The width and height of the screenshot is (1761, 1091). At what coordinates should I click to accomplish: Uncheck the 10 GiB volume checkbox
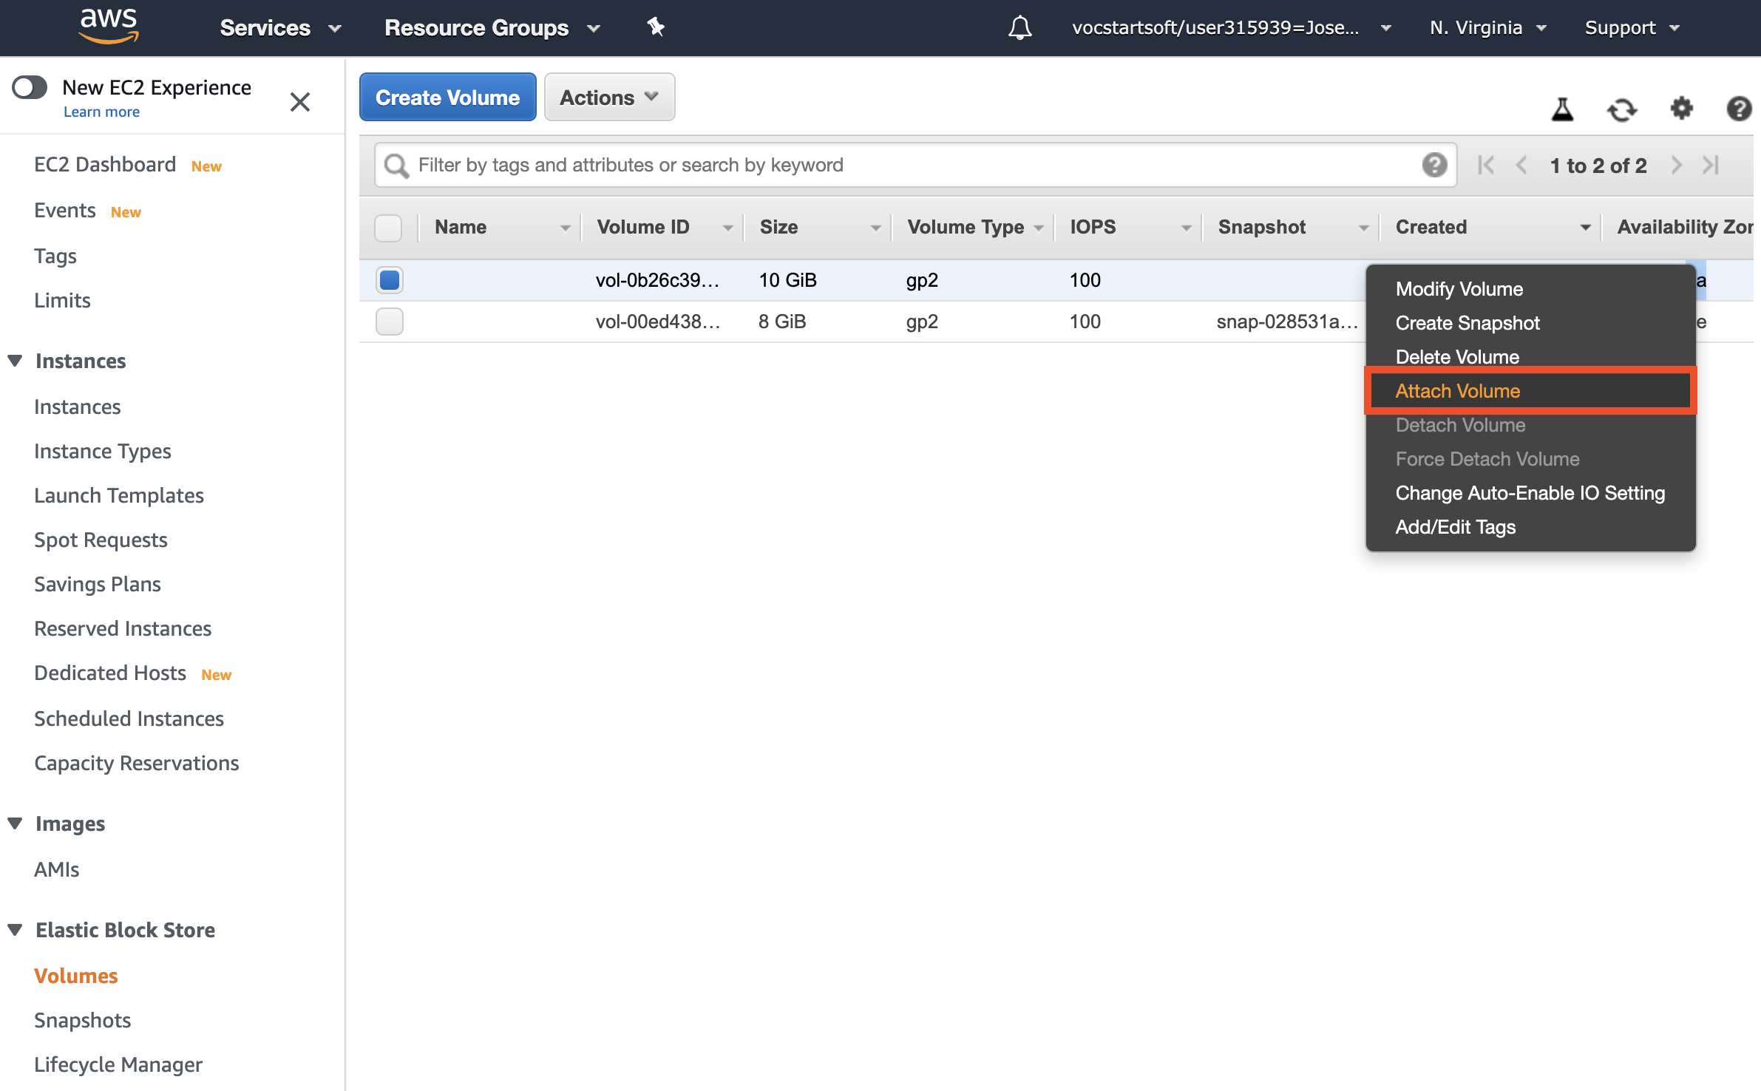pos(389,280)
